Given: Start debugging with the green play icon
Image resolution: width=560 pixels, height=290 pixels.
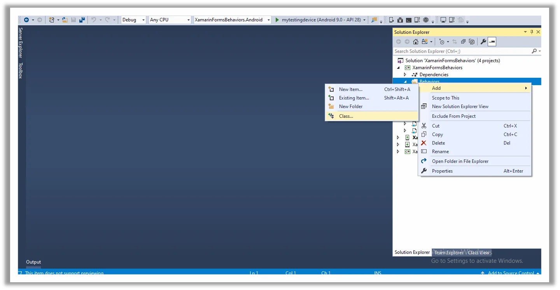Looking at the screenshot, I should [277, 20].
